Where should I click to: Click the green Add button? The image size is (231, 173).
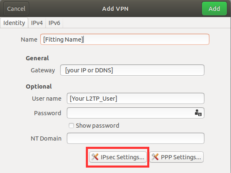(x=214, y=9)
